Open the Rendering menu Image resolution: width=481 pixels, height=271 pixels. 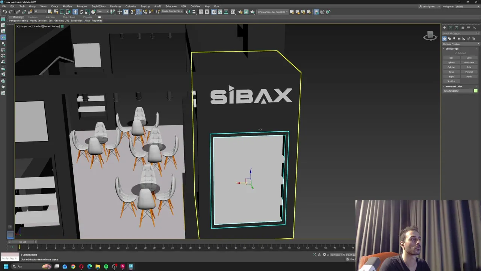pos(115,6)
